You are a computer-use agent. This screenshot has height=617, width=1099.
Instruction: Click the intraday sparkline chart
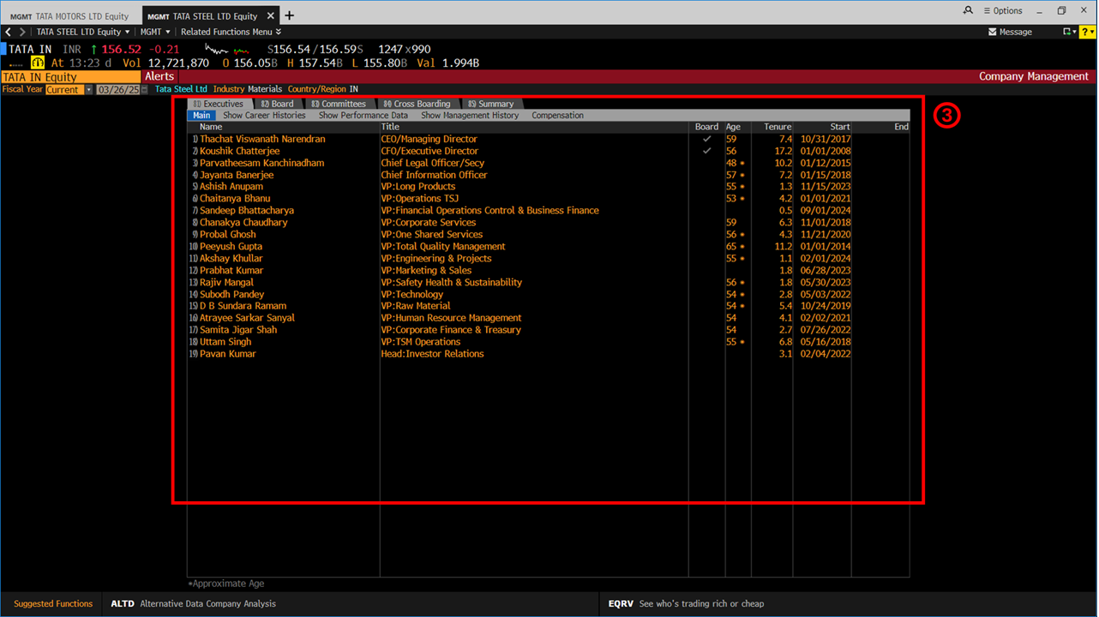point(227,50)
